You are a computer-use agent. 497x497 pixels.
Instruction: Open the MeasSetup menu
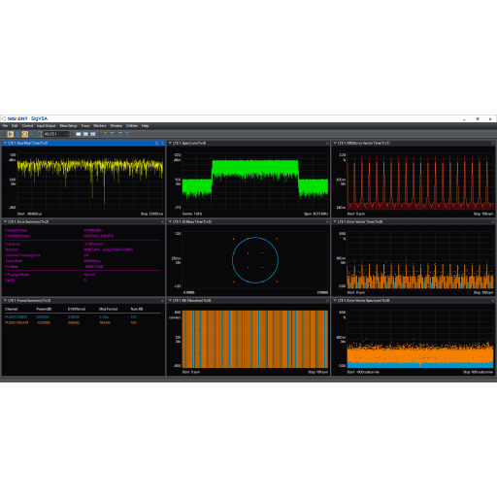[x=68, y=126]
